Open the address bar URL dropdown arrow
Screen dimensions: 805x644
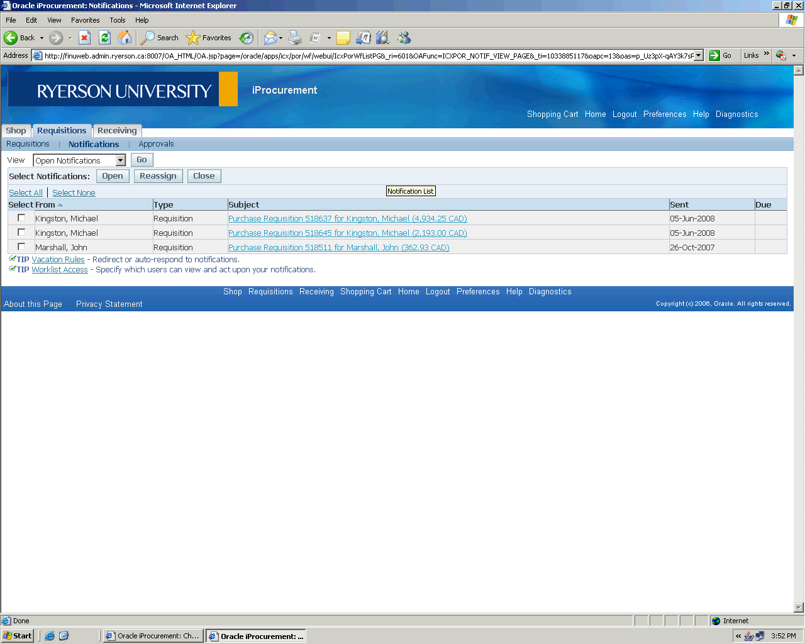pyautogui.click(x=698, y=55)
